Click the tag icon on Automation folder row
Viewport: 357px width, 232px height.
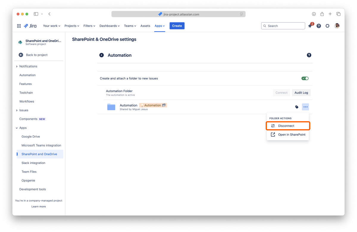pyautogui.click(x=297, y=107)
